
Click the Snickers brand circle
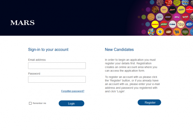point(168,17)
